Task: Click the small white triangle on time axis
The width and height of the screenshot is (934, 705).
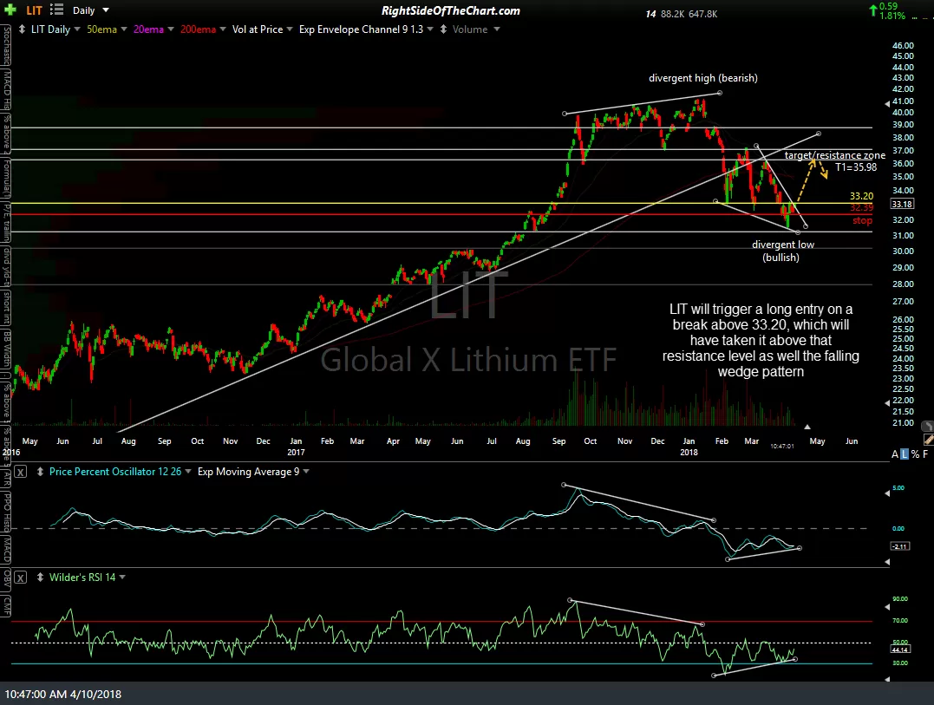Action: point(807,427)
